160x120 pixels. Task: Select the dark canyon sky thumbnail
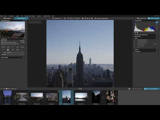tap(96, 97)
